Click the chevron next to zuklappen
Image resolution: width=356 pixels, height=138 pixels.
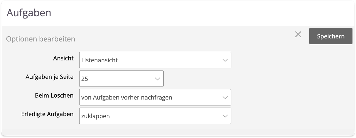225,116
